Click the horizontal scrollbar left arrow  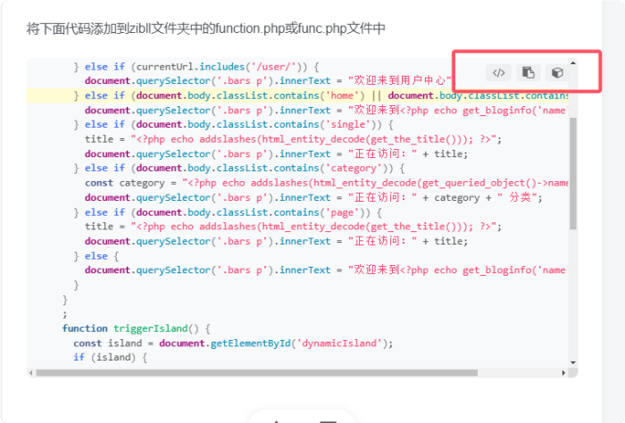(x=31, y=373)
